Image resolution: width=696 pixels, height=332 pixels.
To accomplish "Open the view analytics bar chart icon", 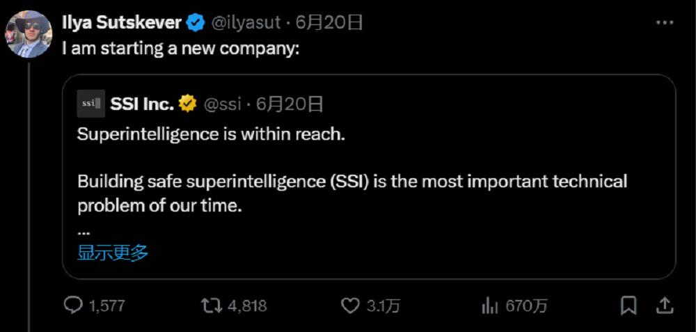I will point(489,305).
